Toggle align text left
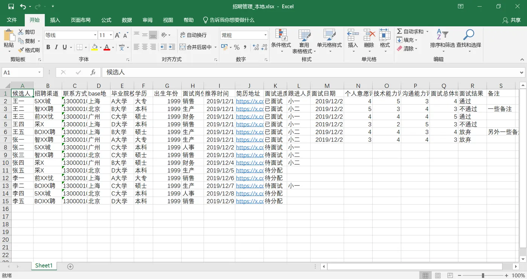The height and width of the screenshot is (279, 527). (137, 47)
